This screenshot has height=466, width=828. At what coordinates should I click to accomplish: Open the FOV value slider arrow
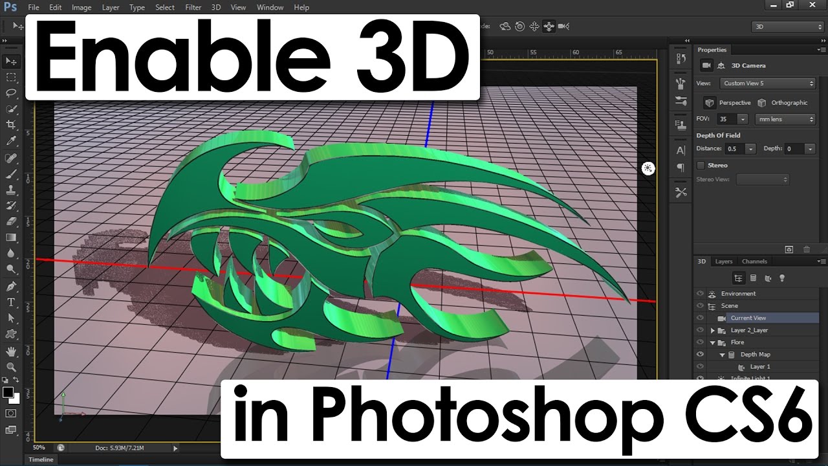(743, 119)
